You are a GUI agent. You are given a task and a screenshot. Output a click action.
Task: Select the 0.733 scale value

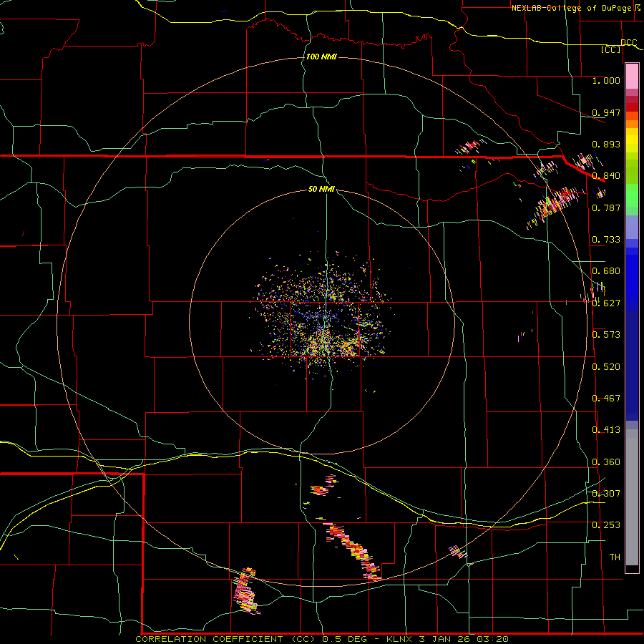click(x=606, y=239)
